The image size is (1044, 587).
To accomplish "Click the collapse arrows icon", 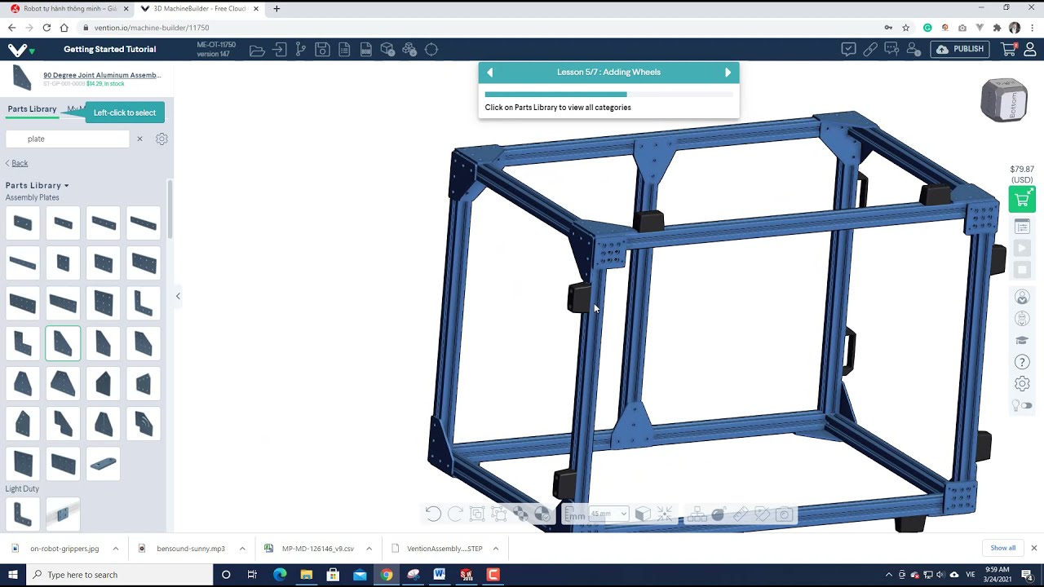I will [x=665, y=514].
